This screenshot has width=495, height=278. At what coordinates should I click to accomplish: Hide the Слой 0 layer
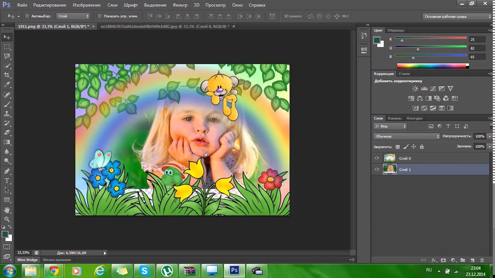(x=377, y=158)
